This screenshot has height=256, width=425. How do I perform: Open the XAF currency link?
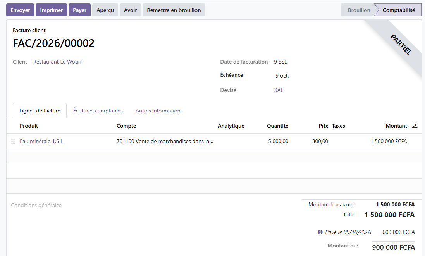tap(279, 90)
